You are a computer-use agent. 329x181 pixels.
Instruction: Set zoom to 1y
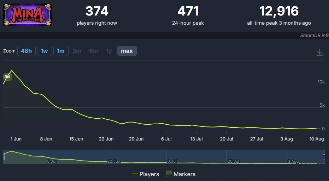[109, 51]
